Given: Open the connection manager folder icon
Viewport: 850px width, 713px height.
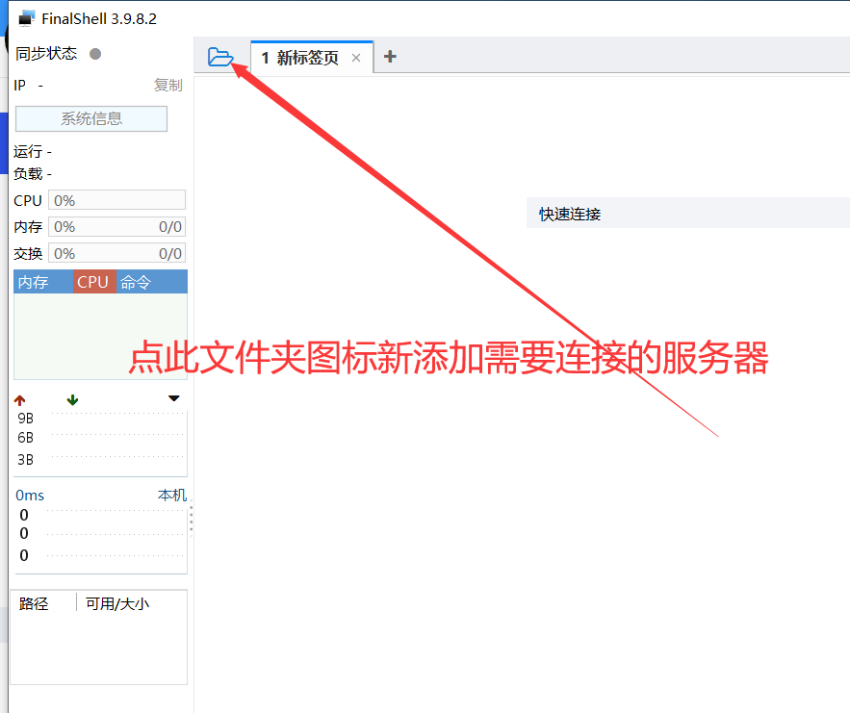Looking at the screenshot, I should click(220, 58).
